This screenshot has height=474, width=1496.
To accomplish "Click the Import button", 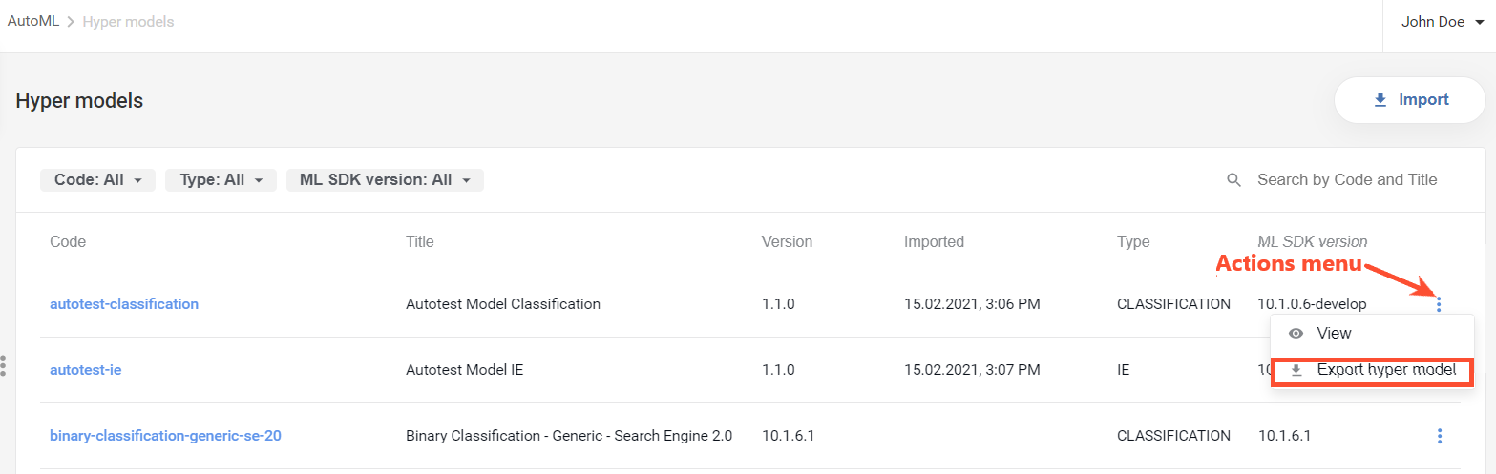I will coord(1409,100).
